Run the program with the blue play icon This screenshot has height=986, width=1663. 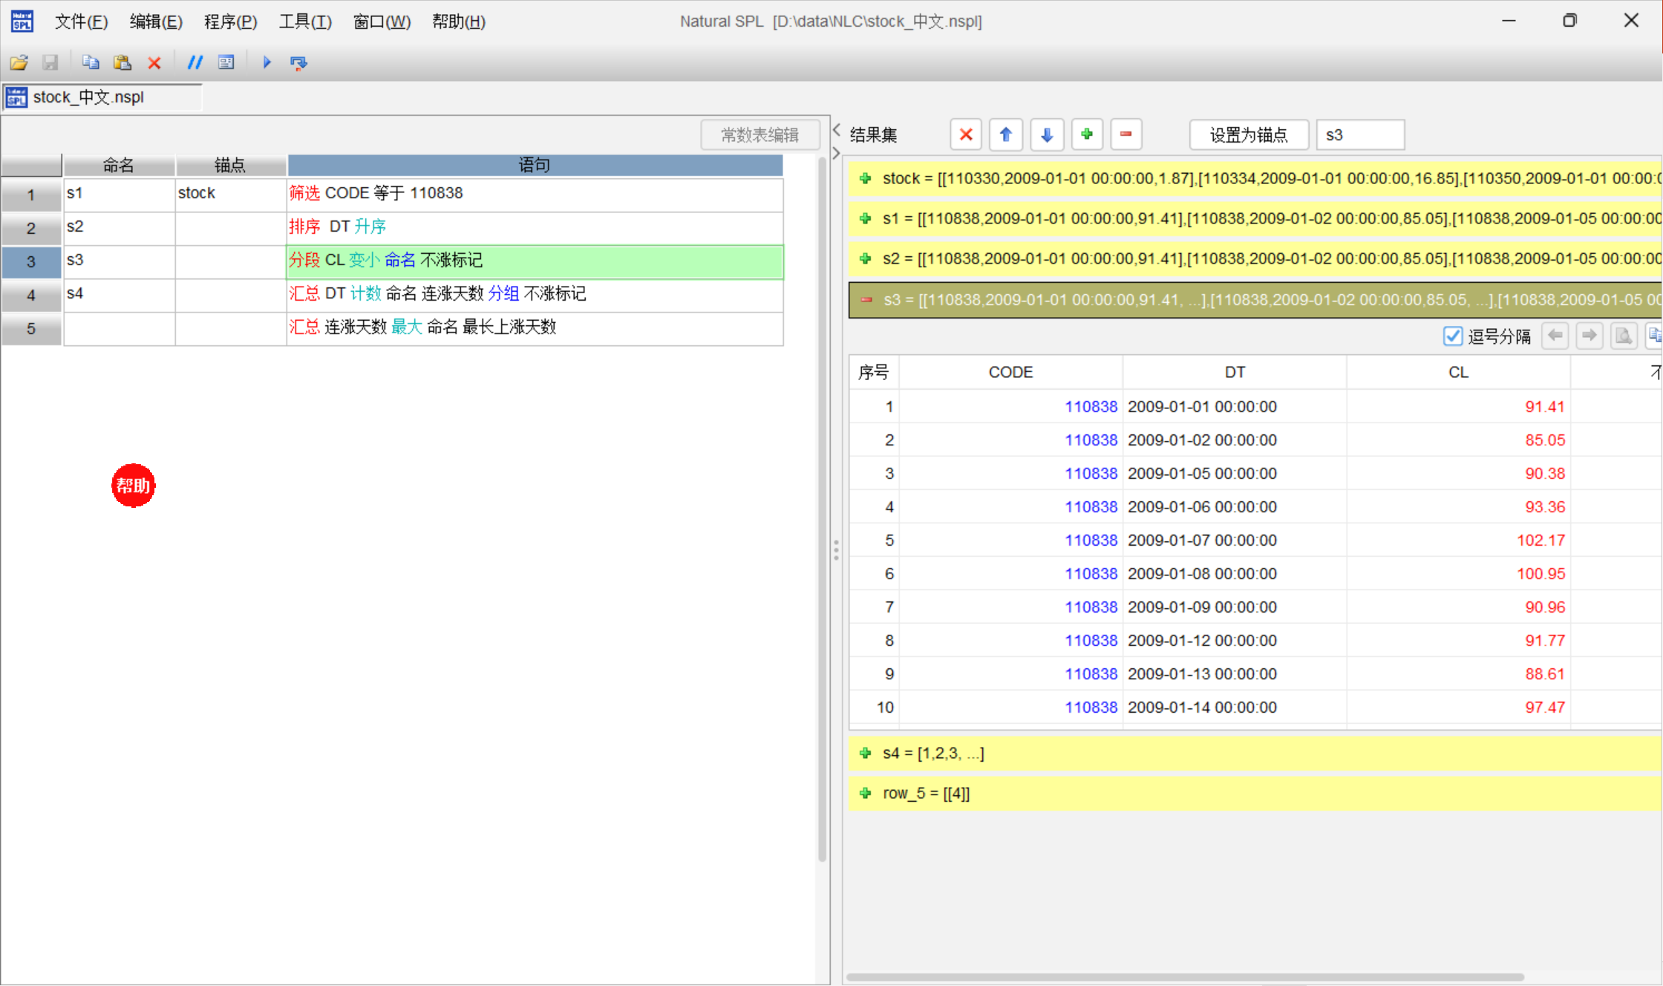(267, 62)
